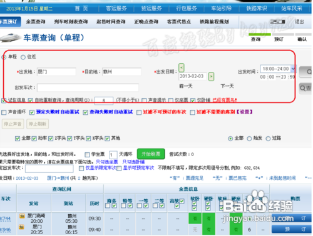Open the 【设置】 seat filter link

(244, 112)
